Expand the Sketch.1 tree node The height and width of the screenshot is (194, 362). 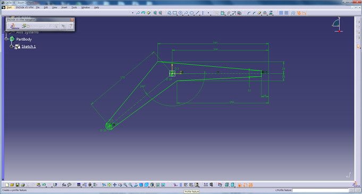(11, 46)
